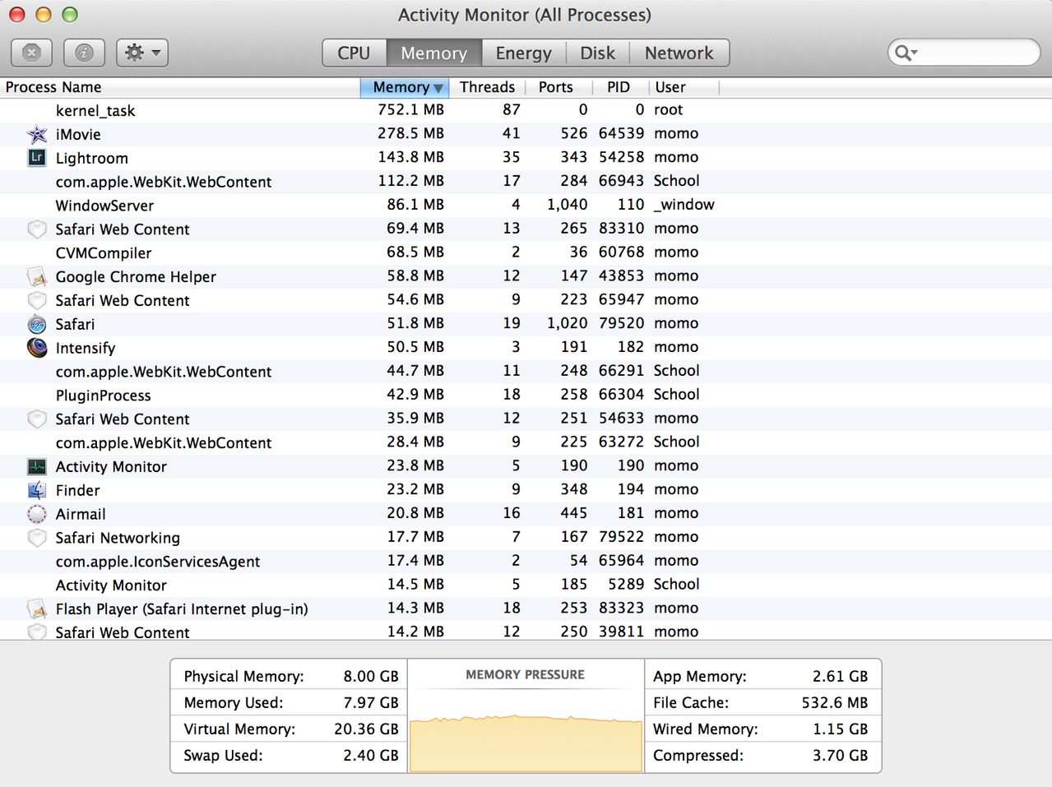The image size is (1052, 787).
Task: Click the shield icon for Safari Web Content 69.4 MB
Action: pos(37,229)
